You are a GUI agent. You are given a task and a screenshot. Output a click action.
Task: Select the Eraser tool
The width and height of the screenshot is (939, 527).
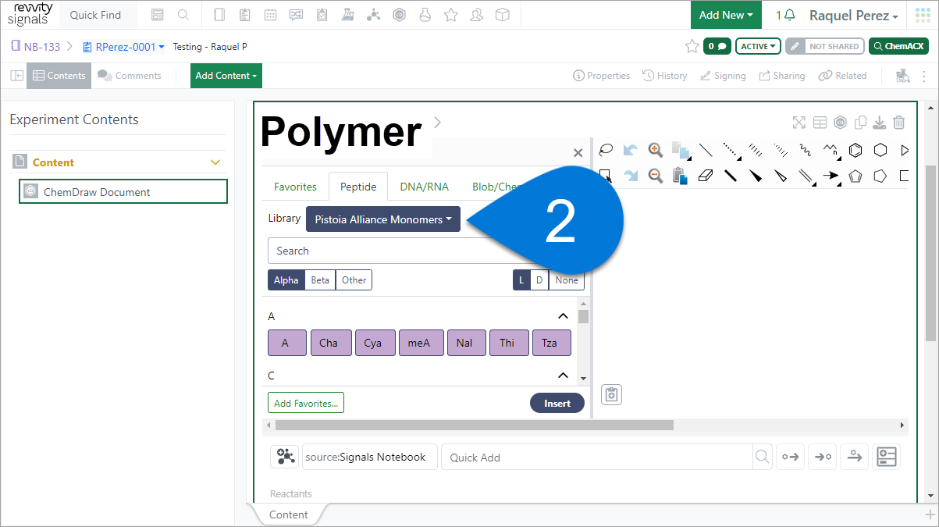tap(706, 176)
